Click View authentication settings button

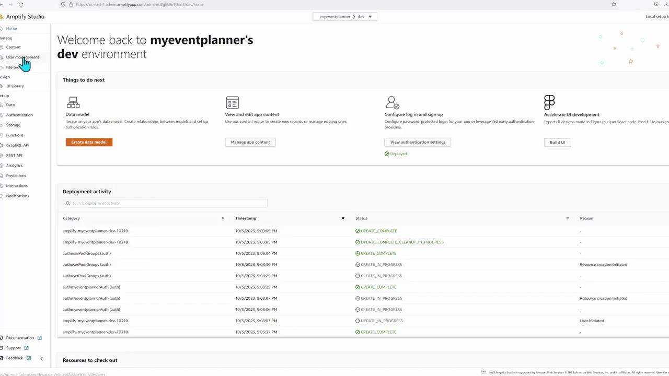click(418, 142)
